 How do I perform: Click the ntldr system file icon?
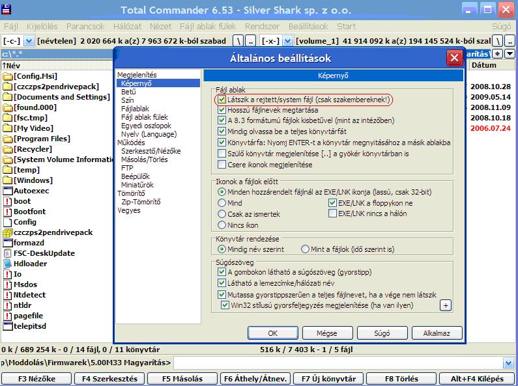(x=8, y=305)
